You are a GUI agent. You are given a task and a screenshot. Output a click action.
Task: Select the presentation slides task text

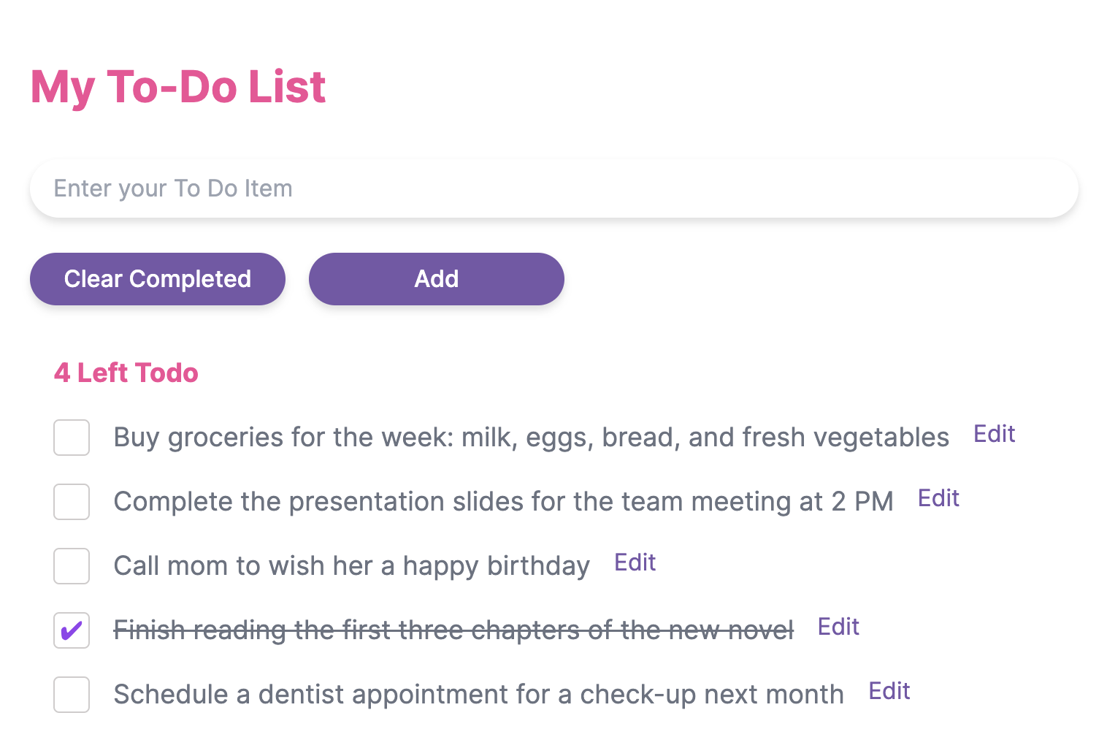point(503,502)
